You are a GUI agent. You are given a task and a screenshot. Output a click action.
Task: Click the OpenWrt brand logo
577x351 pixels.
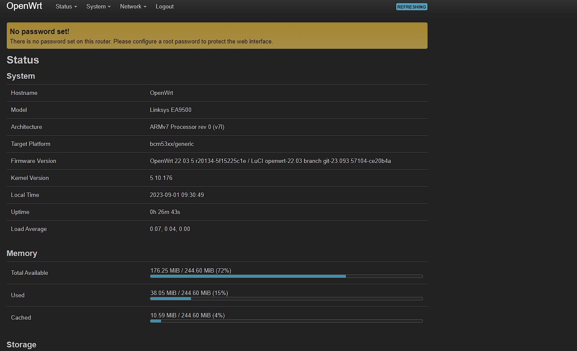pos(24,6)
